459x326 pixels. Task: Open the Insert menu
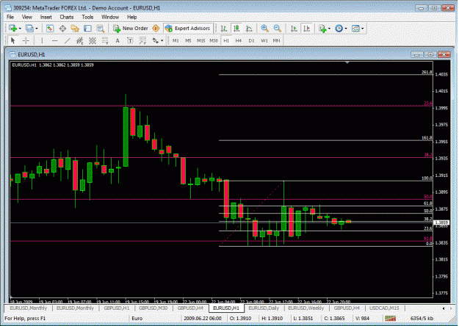46,17
